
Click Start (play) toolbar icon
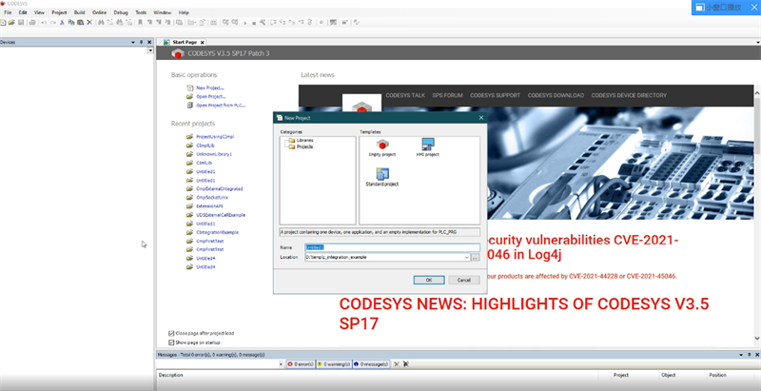[245, 22]
